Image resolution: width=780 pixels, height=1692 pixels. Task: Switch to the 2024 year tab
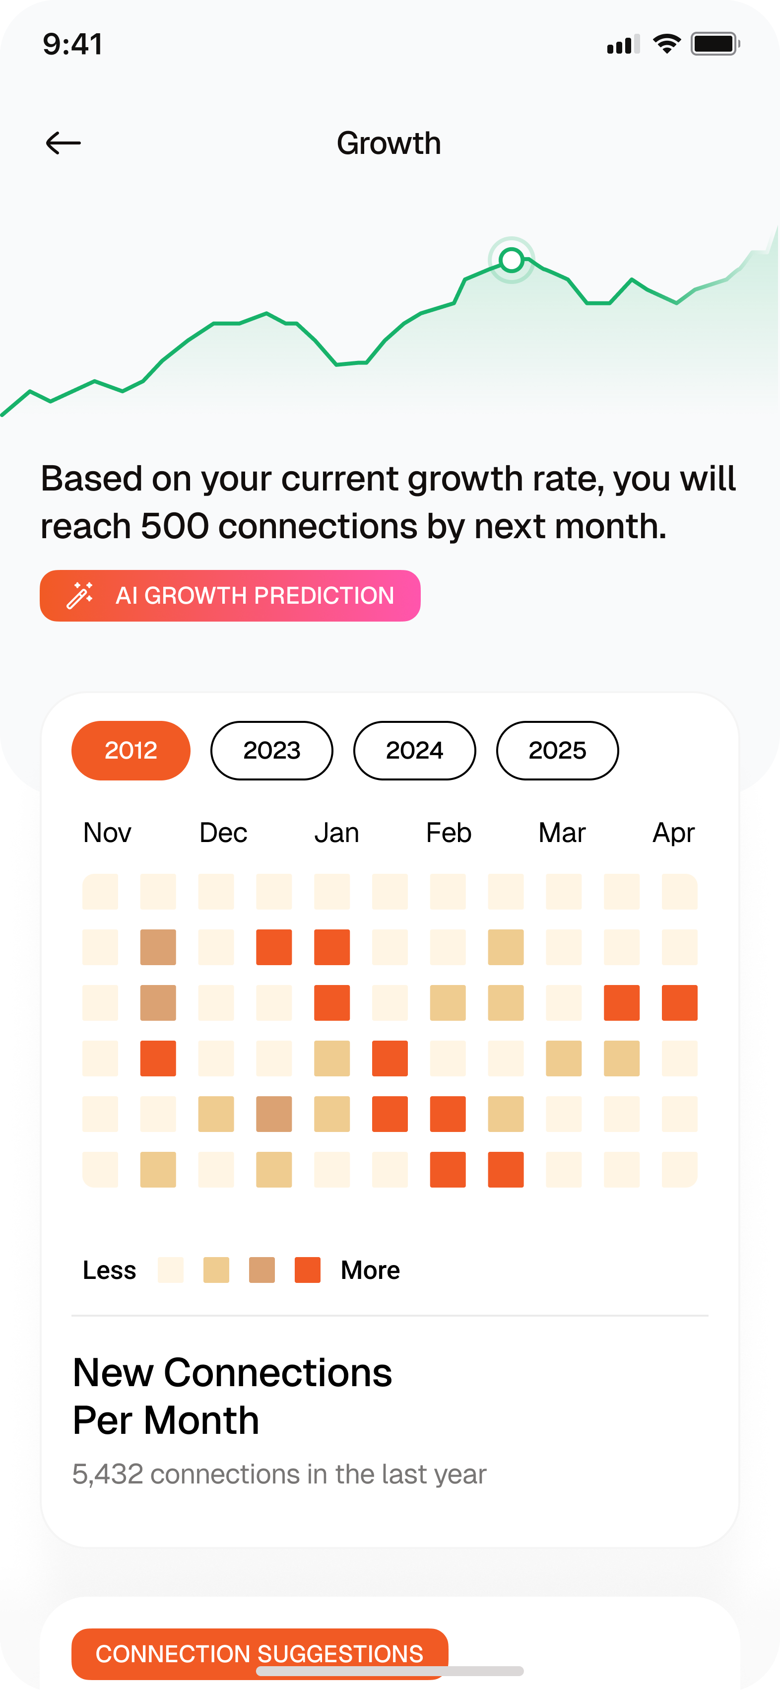[x=414, y=750]
